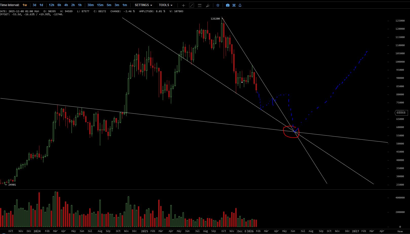Select the fan lines drawing tool
The height and width of the screenshot is (234, 410).
click(208, 5)
